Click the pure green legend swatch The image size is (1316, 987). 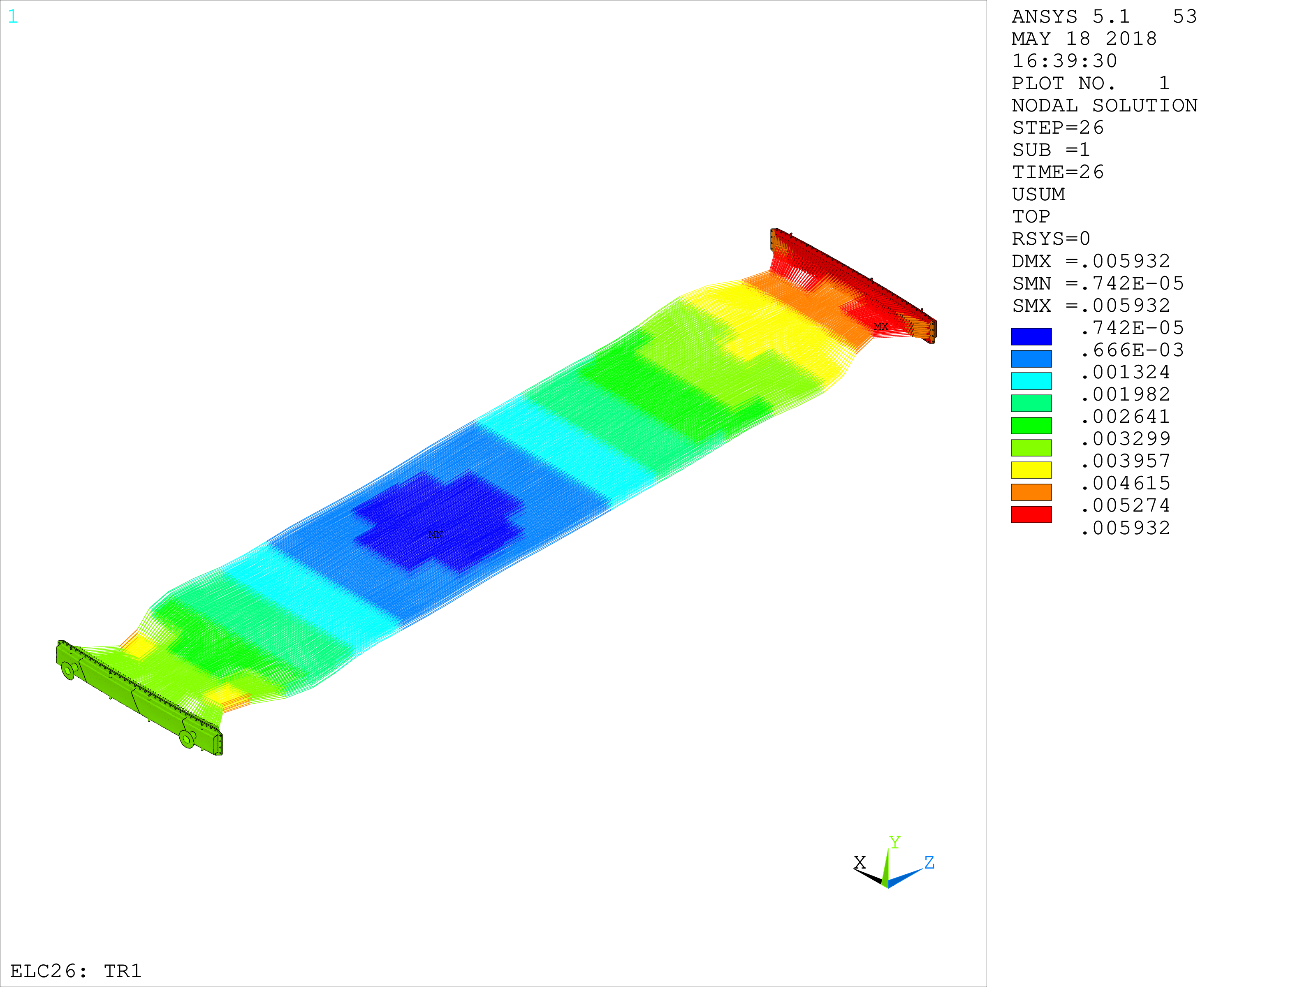pos(1031,425)
